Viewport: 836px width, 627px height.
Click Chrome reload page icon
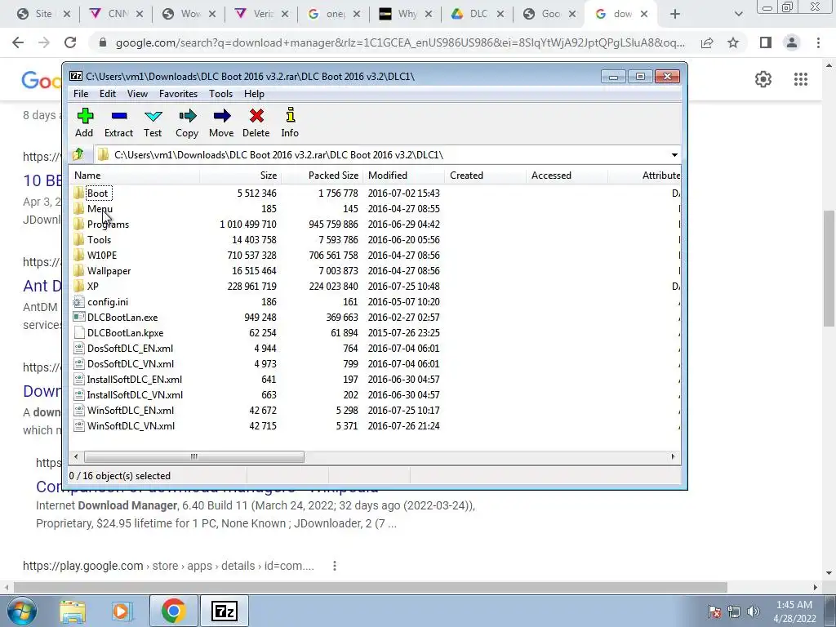70,42
